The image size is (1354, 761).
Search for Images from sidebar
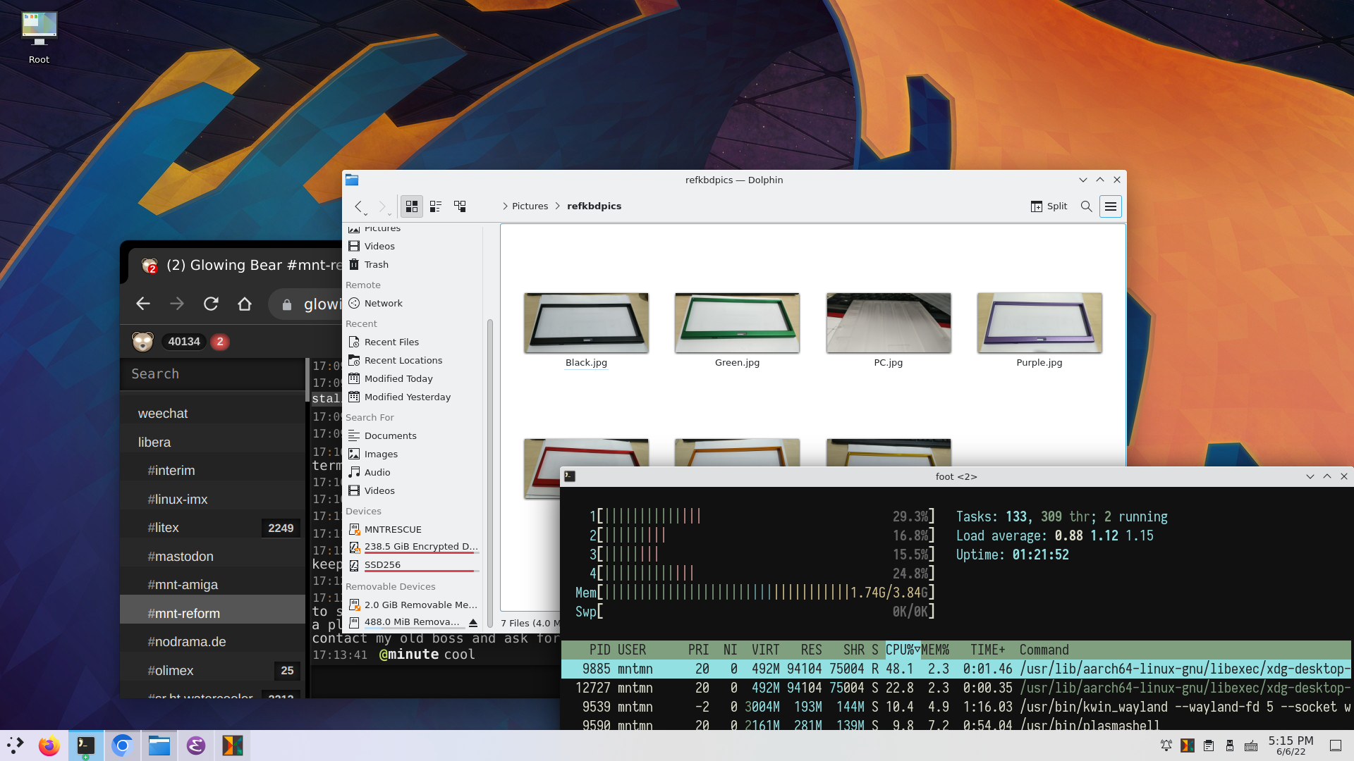(x=413, y=454)
